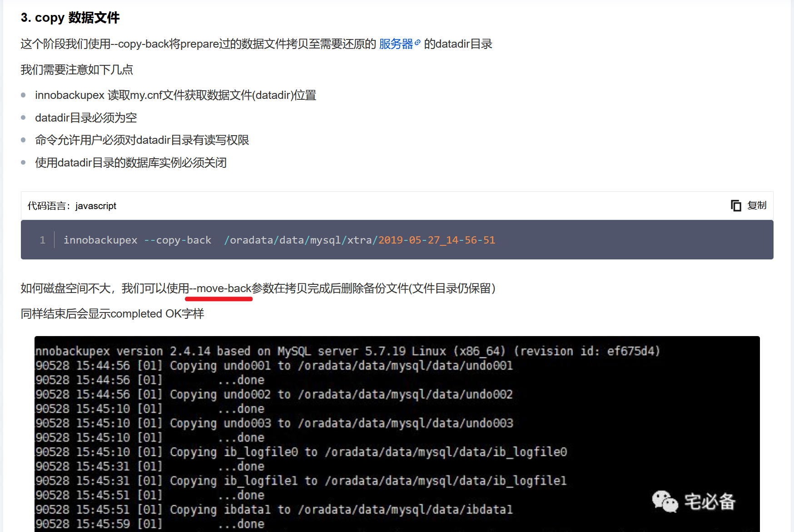This screenshot has height=532, width=794.
Task: Click the 宅必备 watermark text
Action: (x=710, y=502)
